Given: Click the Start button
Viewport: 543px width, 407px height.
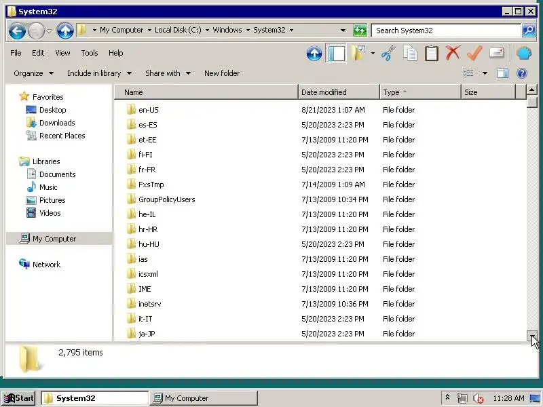Looking at the screenshot, I should click(19, 398).
